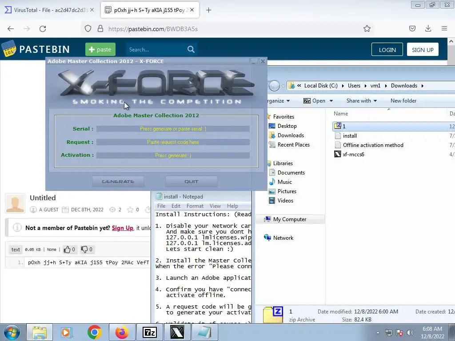455x341 pixels.
Task: Click the Action Center flag icon
Action: (x=399, y=333)
